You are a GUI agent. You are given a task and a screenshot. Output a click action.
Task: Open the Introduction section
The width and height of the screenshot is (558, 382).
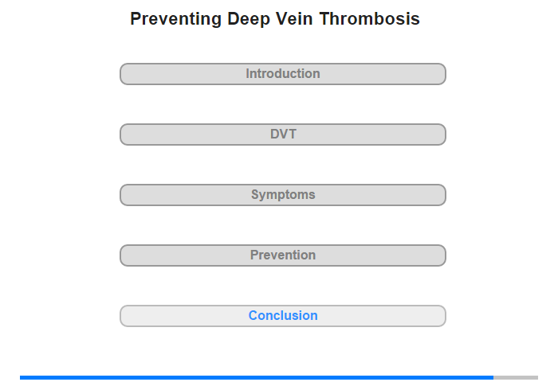point(283,74)
